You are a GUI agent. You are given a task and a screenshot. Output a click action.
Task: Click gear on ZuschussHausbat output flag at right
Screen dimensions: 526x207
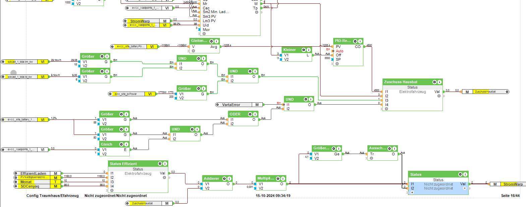(x=507, y=92)
